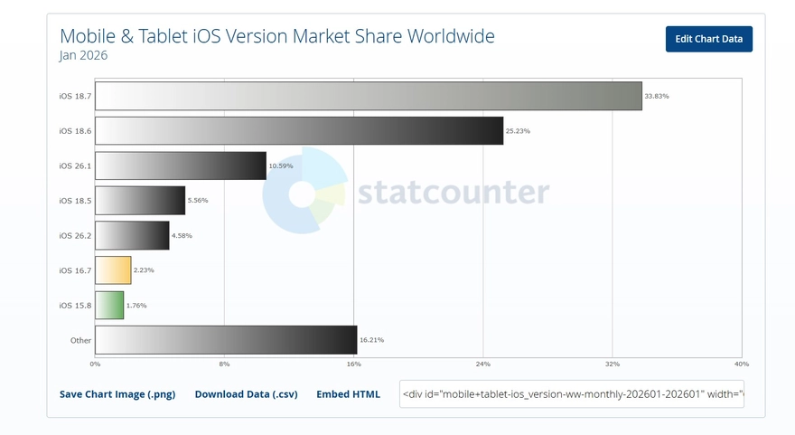Click the Jan 2026 subtitle
Screen dimensions: 795x435
click(x=83, y=55)
